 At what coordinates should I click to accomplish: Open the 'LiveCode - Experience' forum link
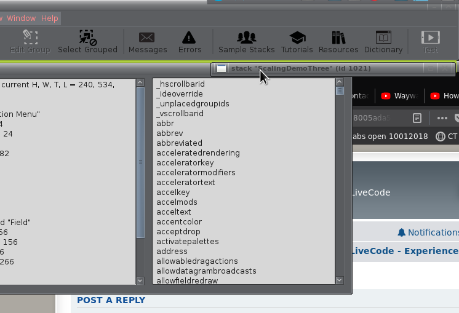[x=405, y=251]
